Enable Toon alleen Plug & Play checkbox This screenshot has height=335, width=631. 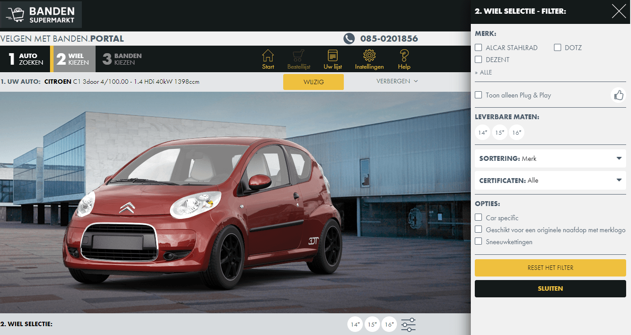478,95
